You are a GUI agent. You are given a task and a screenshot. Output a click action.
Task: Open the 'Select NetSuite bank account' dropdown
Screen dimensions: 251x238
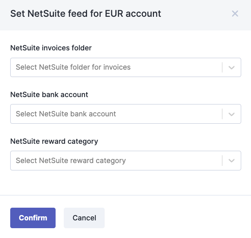125,114
